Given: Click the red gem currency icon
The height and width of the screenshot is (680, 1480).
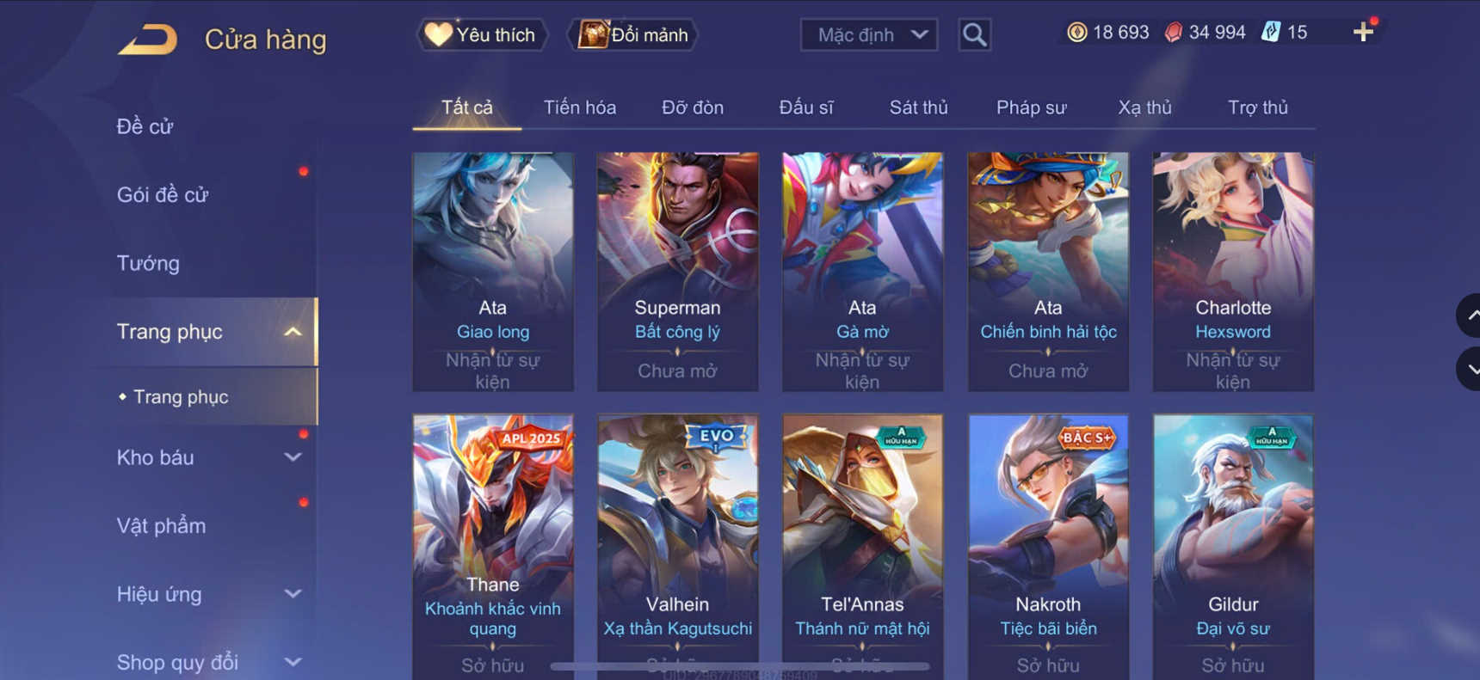Looking at the screenshot, I should [x=1173, y=33].
